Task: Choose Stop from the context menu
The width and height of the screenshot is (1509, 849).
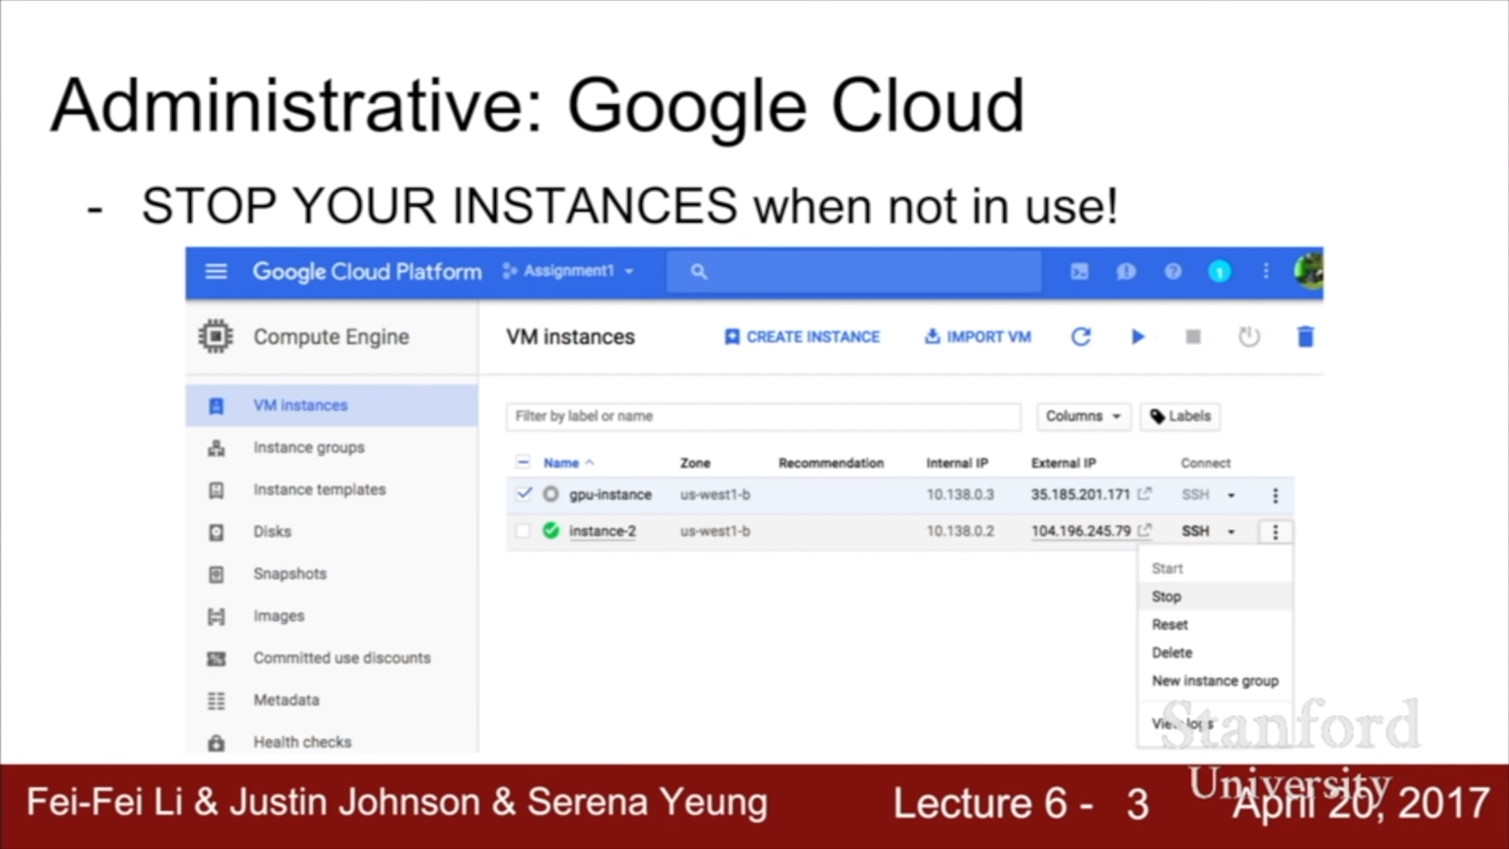Action: 1167,597
